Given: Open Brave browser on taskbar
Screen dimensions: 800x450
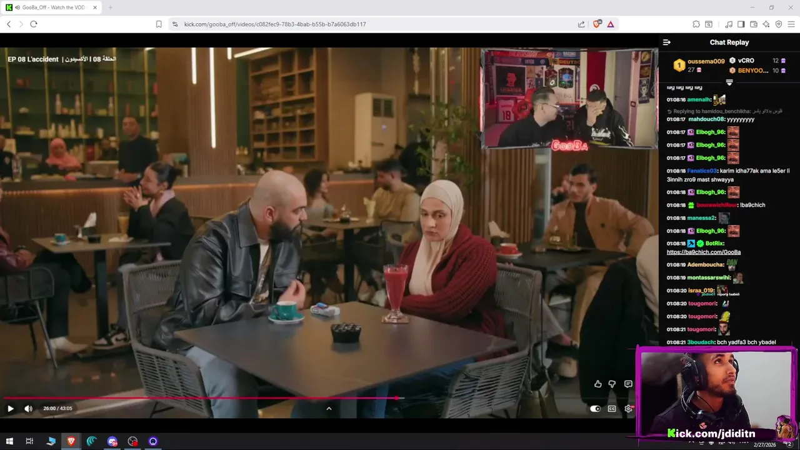Looking at the screenshot, I should tap(71, 441).
